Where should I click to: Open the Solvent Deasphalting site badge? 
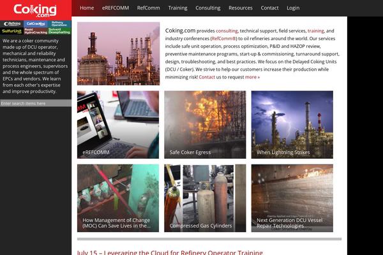59,31
